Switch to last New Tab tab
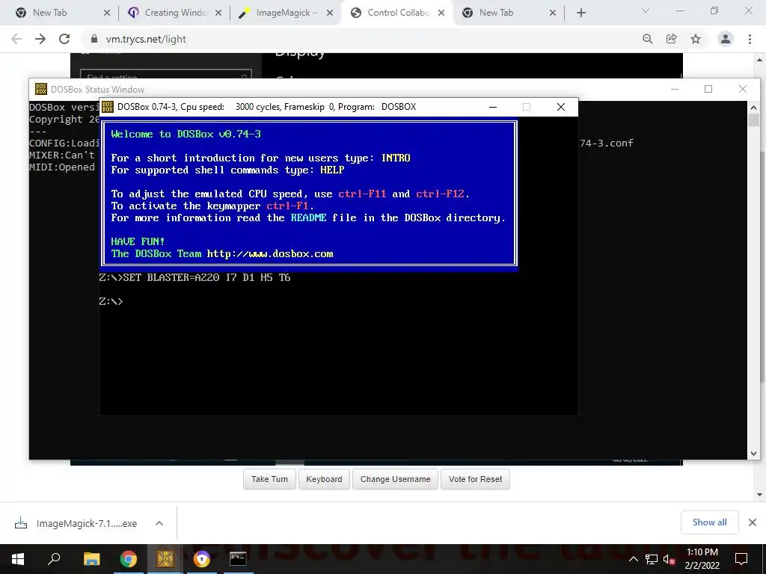Screen dimensions: 766x574 (x=509, y=13)
